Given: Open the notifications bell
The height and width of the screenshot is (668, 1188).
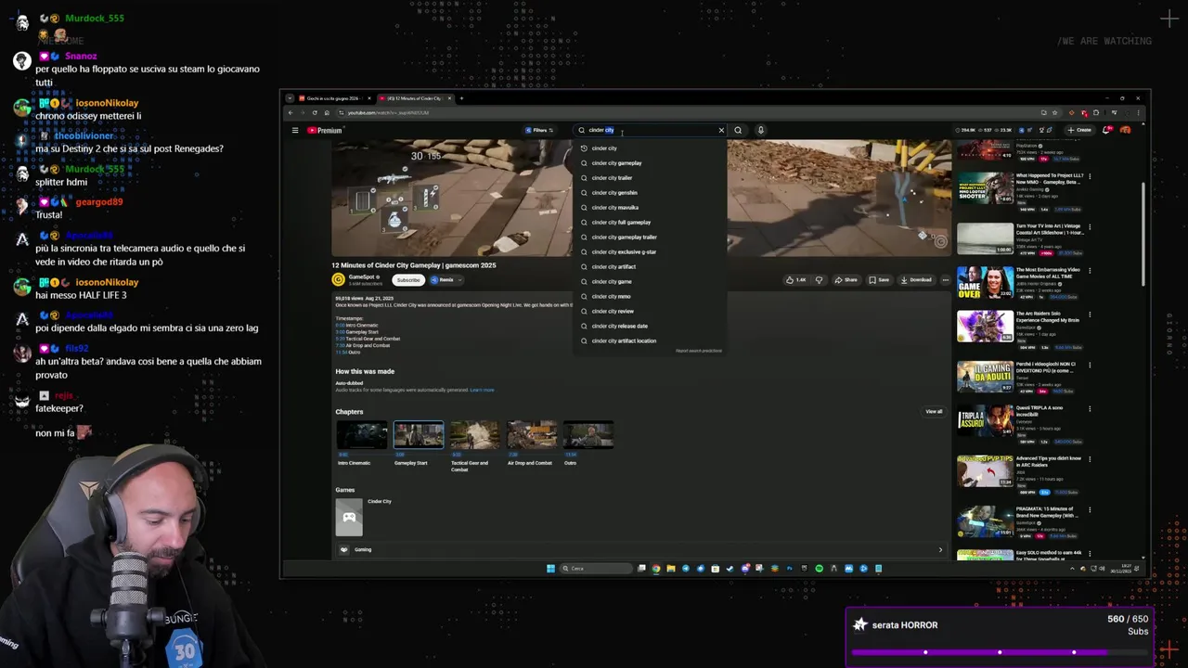Looking at the screenshot, I should point(1106,130).
